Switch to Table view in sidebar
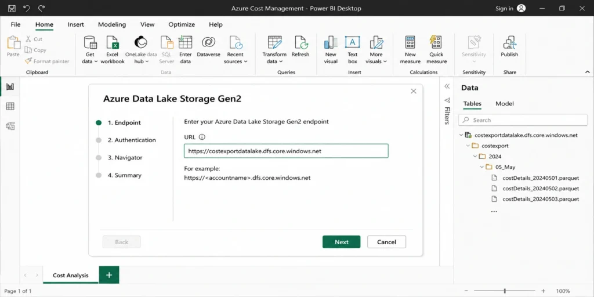This screenshot has width=594, height=297. coord(10,107)
